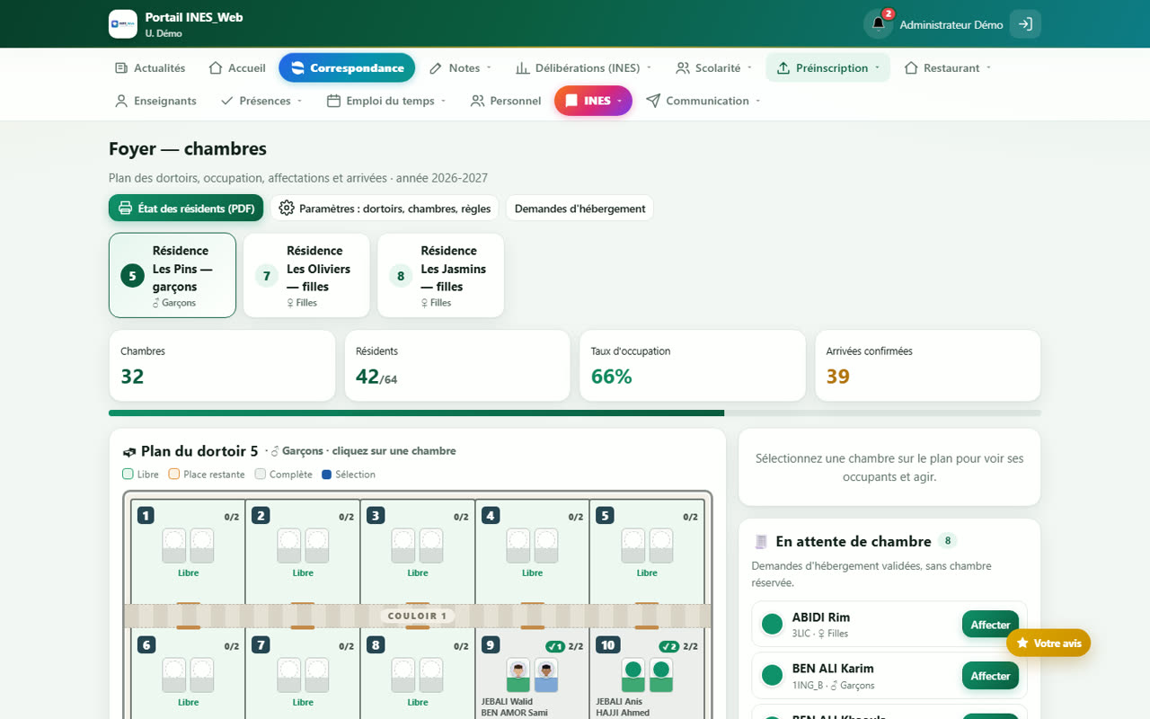Expand the Communication dropdown menu
Viewport: 1150px width, 719px height.
tap(703, 101)
